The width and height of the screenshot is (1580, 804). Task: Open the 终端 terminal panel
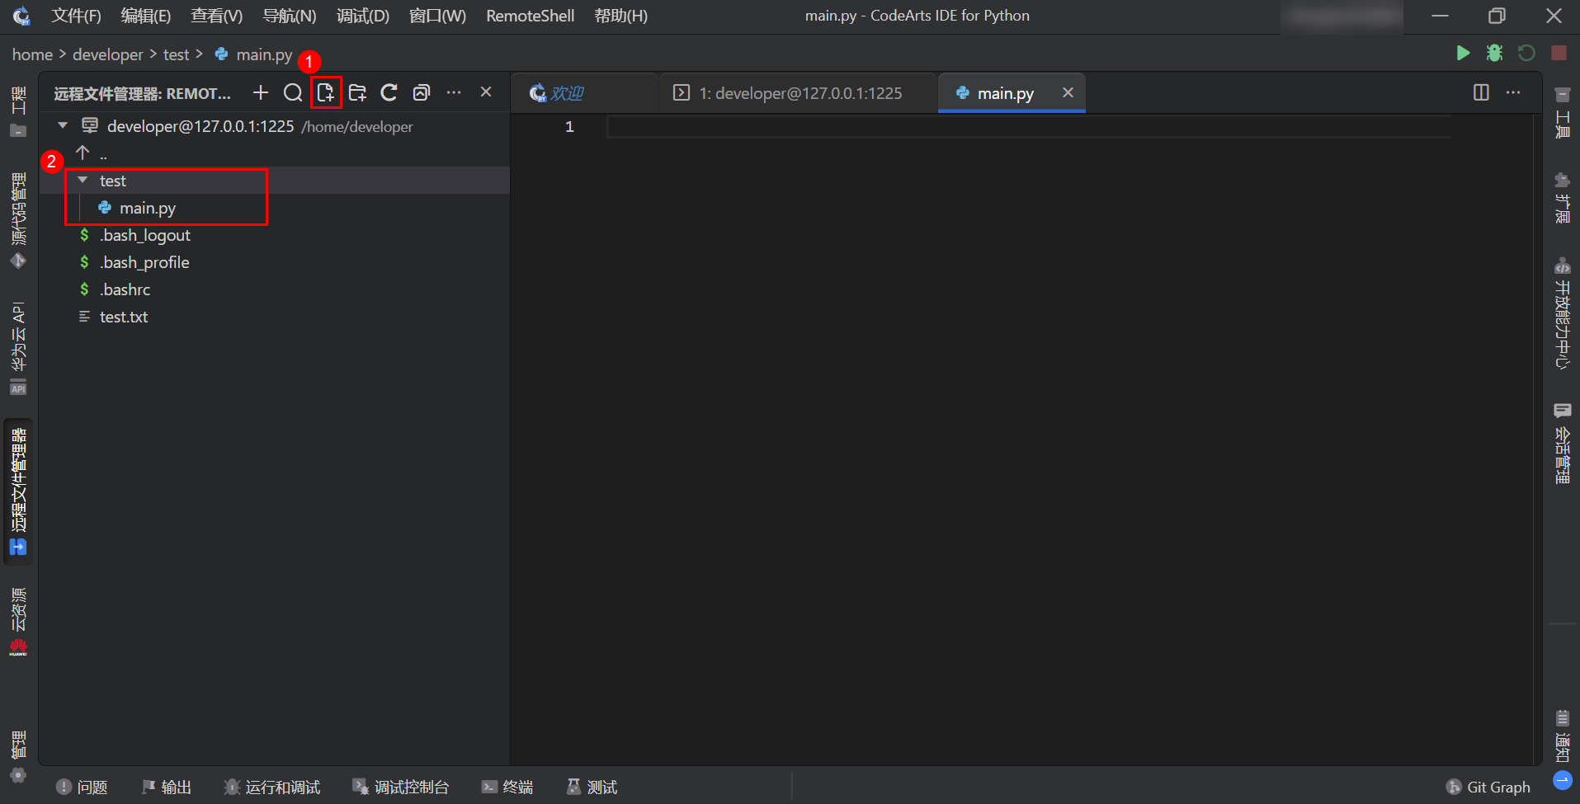[507, 788]
